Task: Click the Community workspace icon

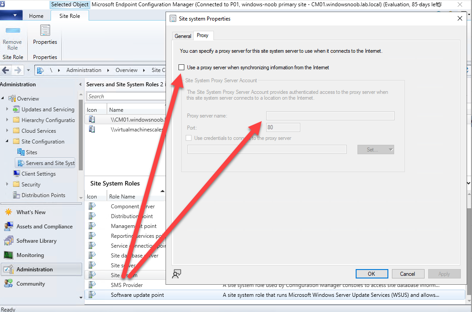Action: click(9, 284)
